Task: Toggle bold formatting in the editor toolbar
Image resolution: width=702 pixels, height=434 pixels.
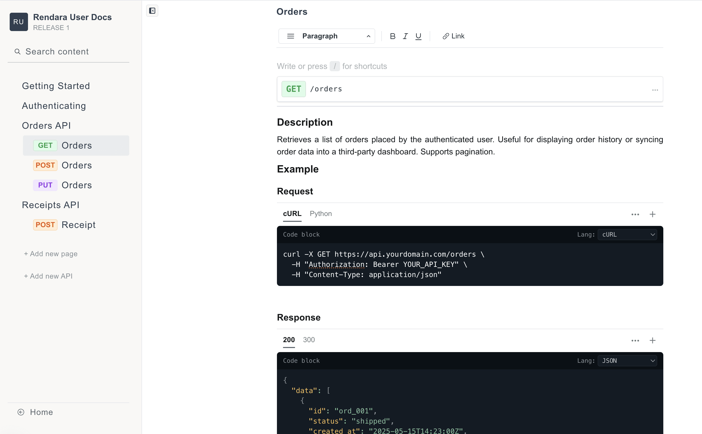Action: pos(392,36)
